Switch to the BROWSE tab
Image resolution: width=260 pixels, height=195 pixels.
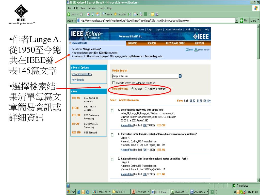click(133, 43)
